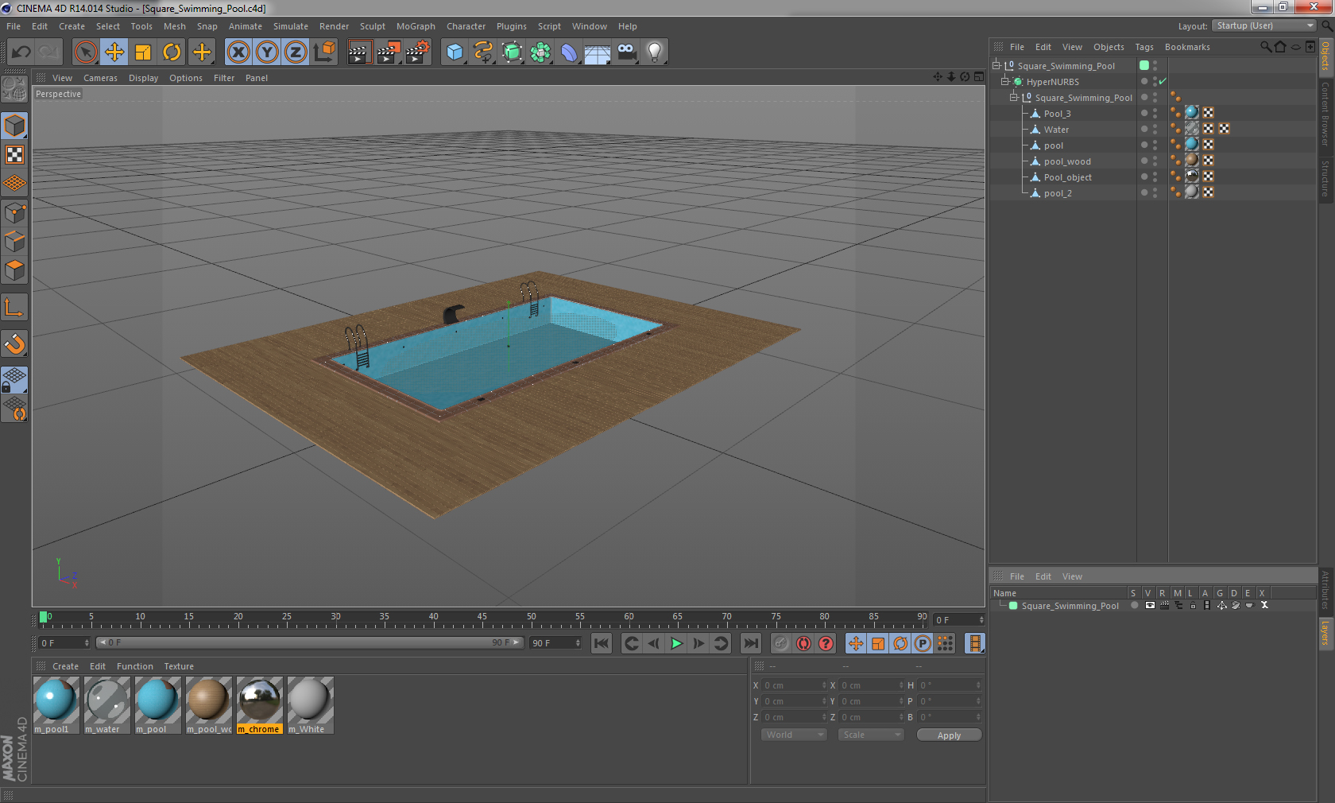Click the Undo arrow icon
The width and height of the screenshot is (1335, 803).
21,52
